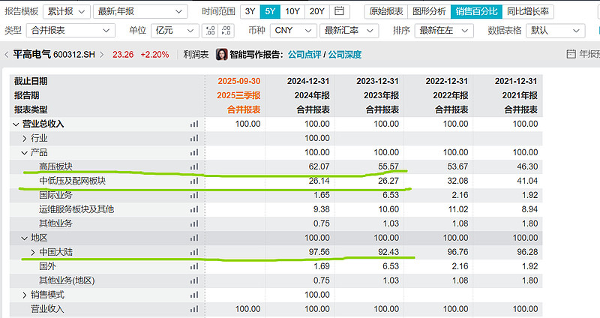
Task: Open bar chart icon for 国际业务 row
Action: click(194, 195)
